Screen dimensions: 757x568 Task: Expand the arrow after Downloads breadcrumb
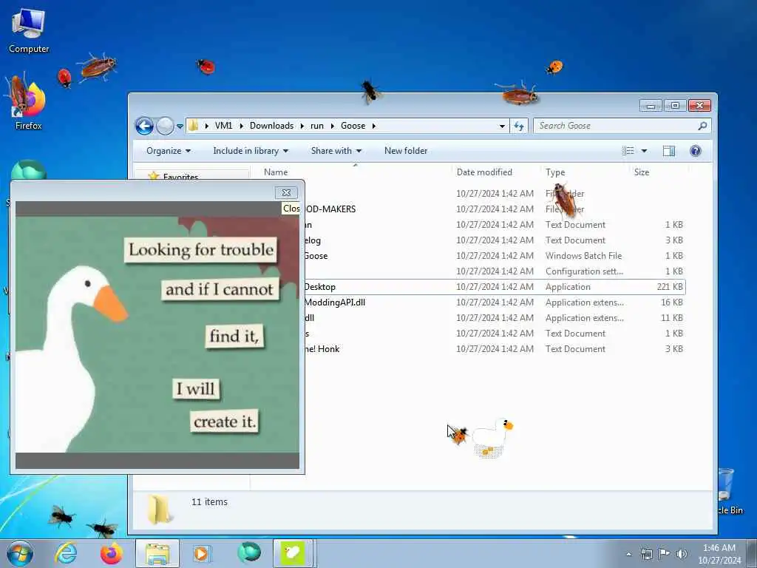pyautogui.click(x=302, y=126)
